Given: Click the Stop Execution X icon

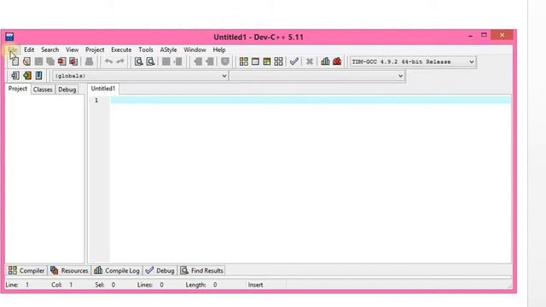Looking at the screenshot, I should click(309, 62).
